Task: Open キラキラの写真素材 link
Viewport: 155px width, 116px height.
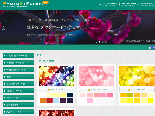Action: tap(46, 61)
